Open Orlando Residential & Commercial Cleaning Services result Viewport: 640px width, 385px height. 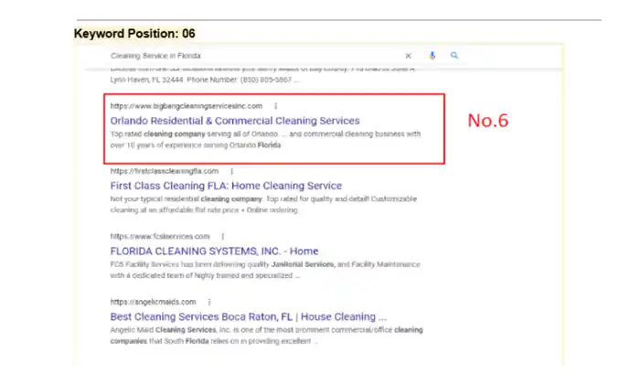coord(235,121)
